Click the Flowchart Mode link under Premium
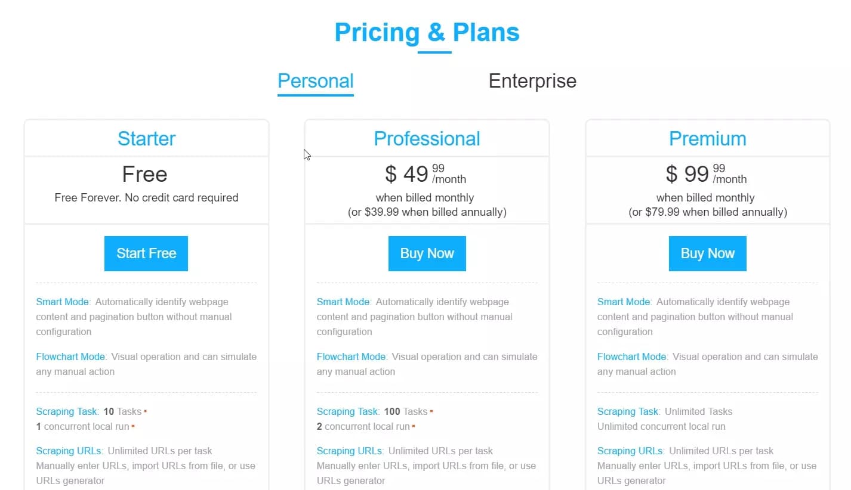Image resolution: width=851 pixels, height=490 pixels. (632, 356)
